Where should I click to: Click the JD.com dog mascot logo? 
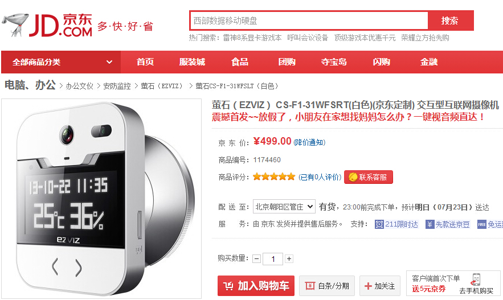click(x=15, y=24)
